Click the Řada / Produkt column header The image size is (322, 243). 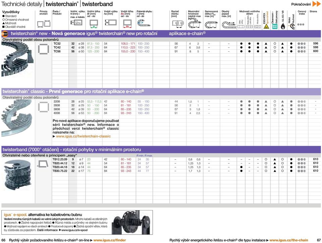coord(57,12)
